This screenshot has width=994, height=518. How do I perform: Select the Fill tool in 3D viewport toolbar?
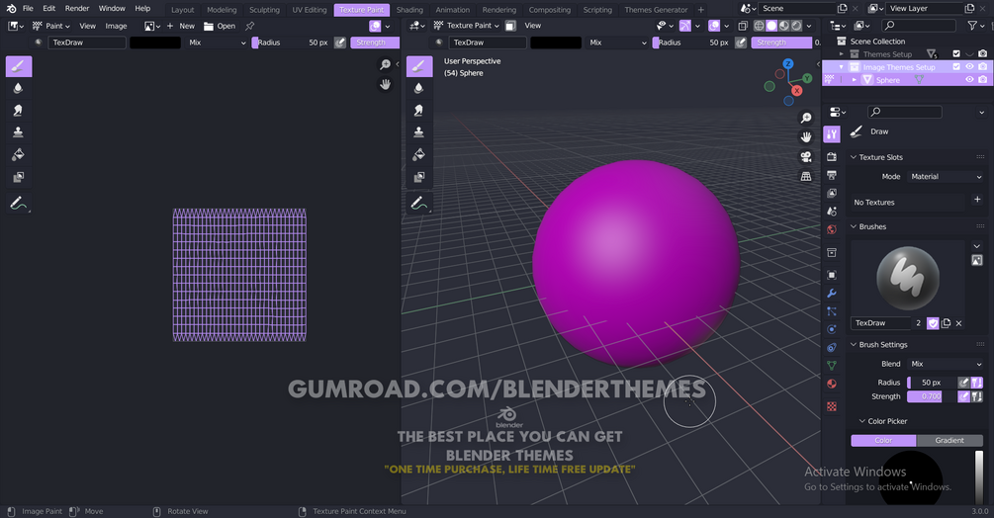(x=419, y=154)
